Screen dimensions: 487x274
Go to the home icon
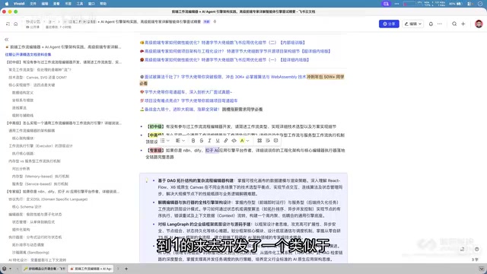click(15, 24)
